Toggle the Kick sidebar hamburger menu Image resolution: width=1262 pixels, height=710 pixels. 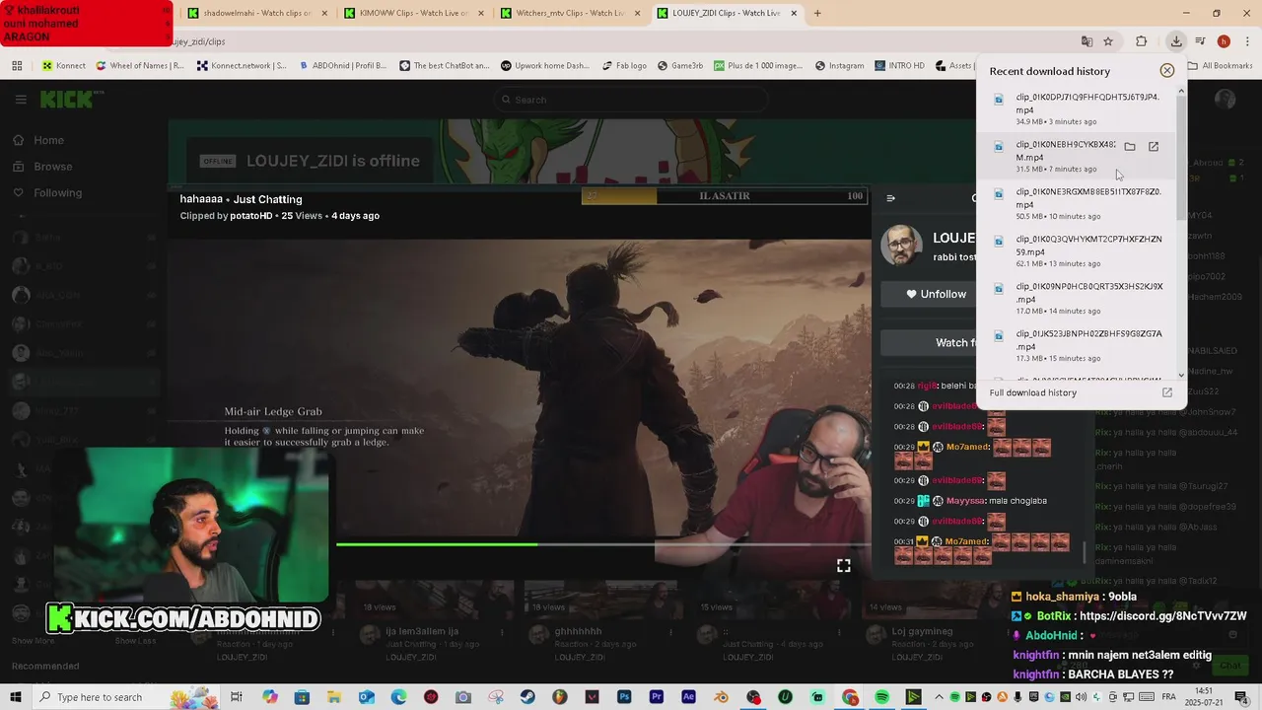coord(21,100)
